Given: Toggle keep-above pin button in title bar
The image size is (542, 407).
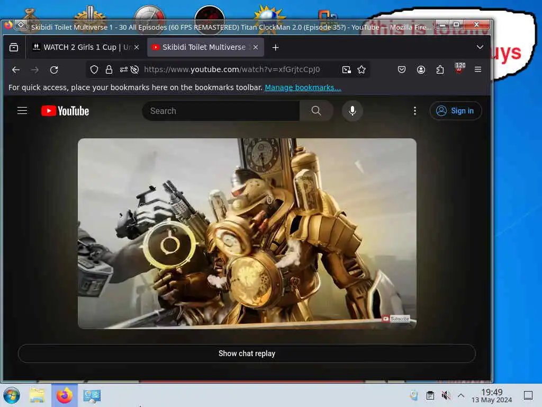Looking at the screenshot, I should point(21,25).
